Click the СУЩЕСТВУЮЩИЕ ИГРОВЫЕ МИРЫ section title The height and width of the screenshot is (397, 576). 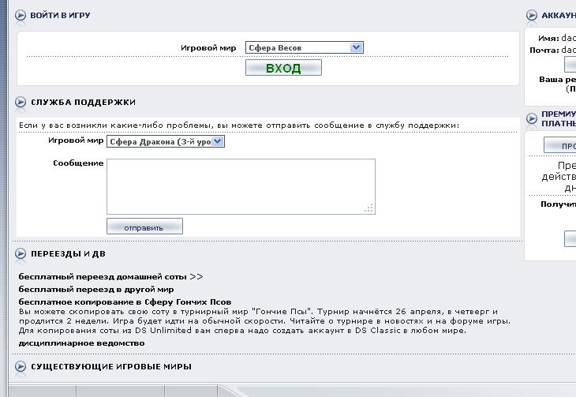(x=110, y=366)
